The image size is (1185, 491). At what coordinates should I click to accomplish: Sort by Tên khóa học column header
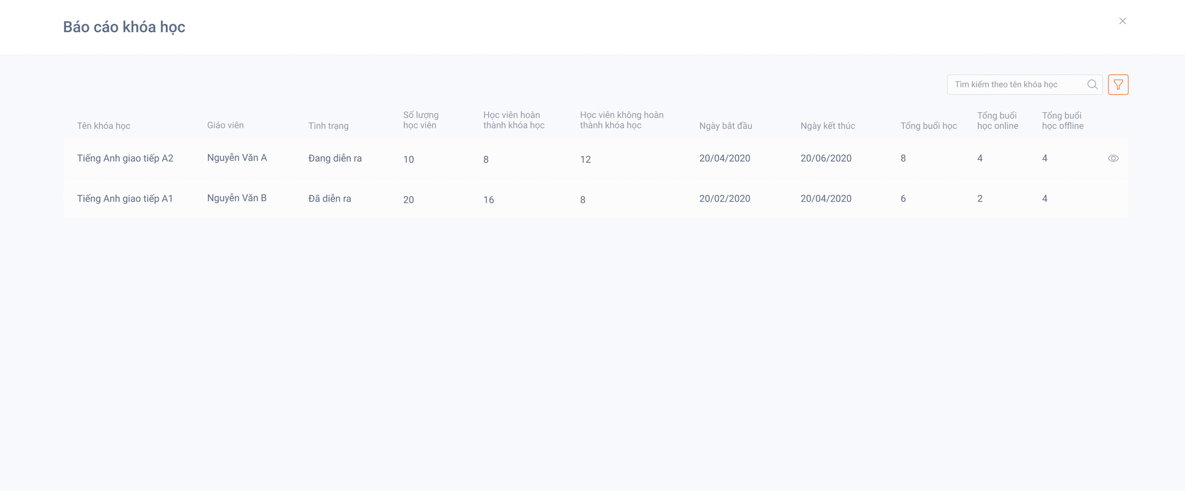(103, 126)
